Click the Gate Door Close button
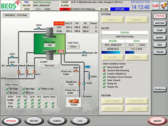Screen dimensions: 168x126 point(73,46)
